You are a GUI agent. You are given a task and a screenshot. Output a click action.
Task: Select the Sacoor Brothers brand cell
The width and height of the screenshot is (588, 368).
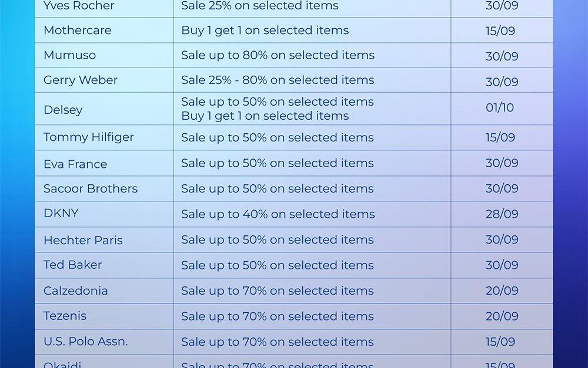[91, 189]
